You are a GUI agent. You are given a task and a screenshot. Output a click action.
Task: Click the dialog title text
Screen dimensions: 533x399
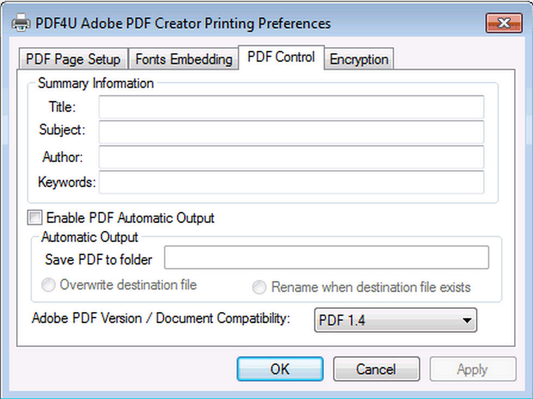click(183, 23)
